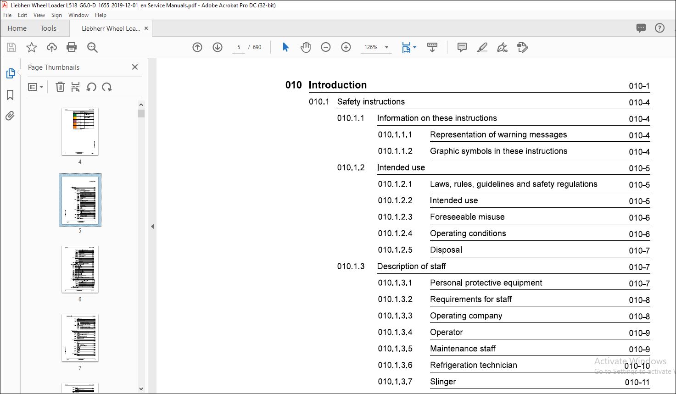Click the page number input field

239,47
